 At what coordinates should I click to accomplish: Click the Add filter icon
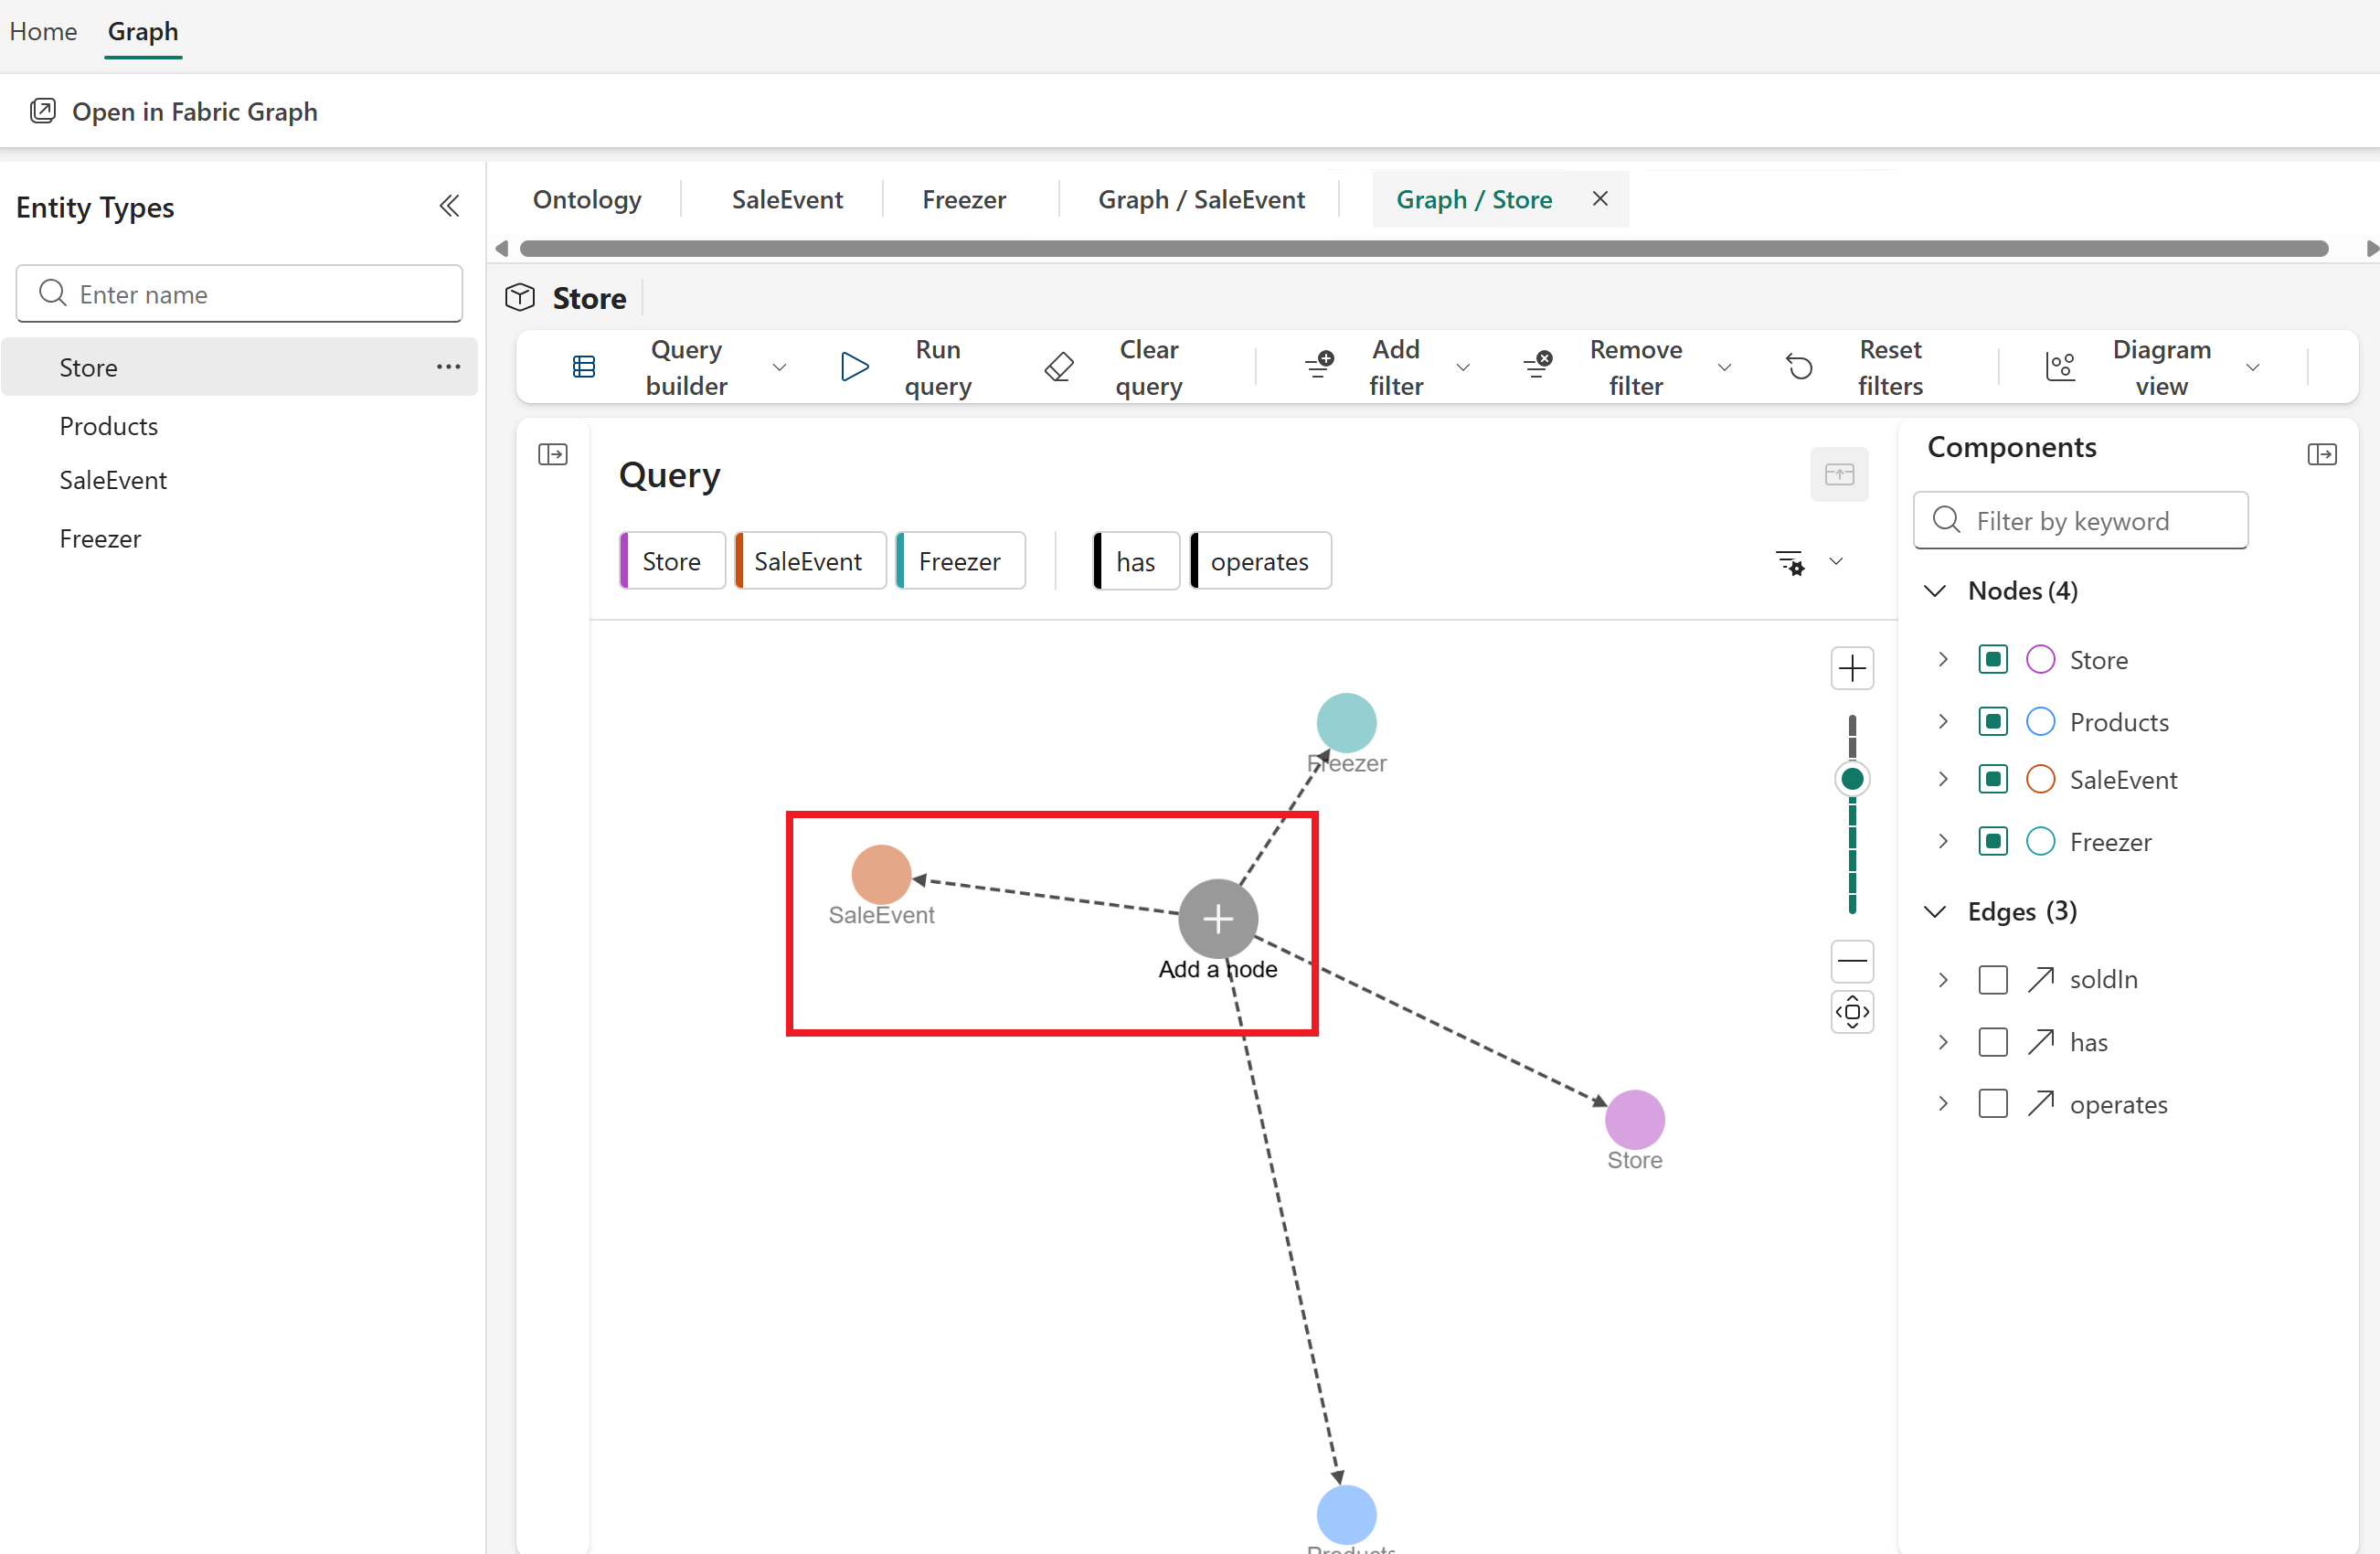1318,366
